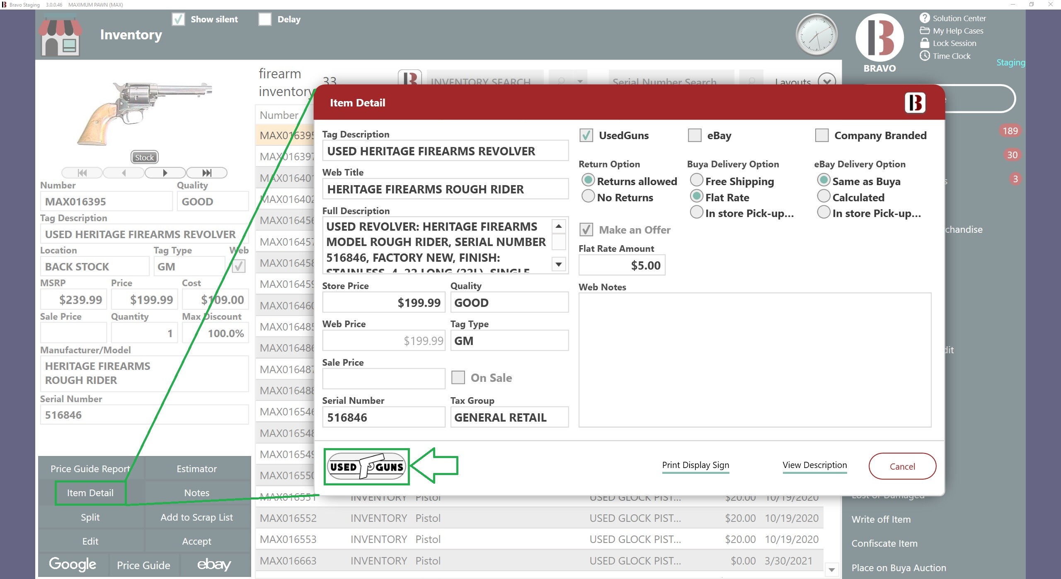The width and height of the screenshot is (1061, 579).
Task: Open My Help Cases folder icon
Action: point(925,31)
